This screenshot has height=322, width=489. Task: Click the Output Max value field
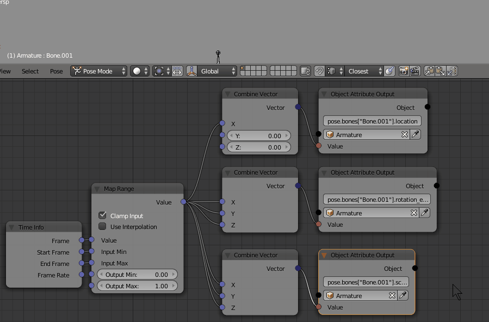(x=137, y=286)
